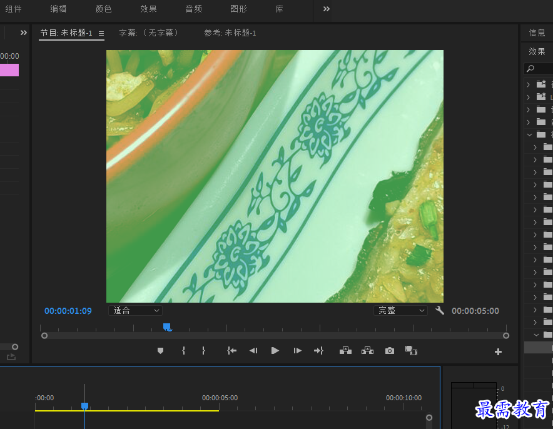Screen dimensions: 553x429
Task: Open the program panel menu icon
Action: click(x=101, y=34)
